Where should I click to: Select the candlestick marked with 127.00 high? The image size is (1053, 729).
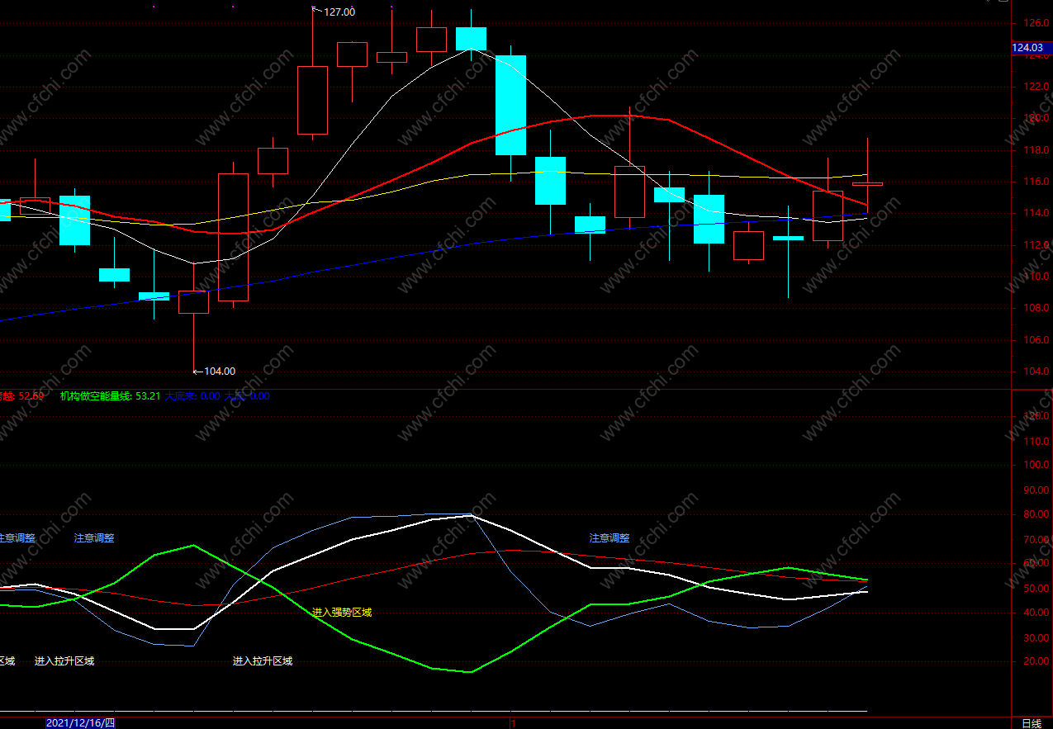(x=313, y=100)
